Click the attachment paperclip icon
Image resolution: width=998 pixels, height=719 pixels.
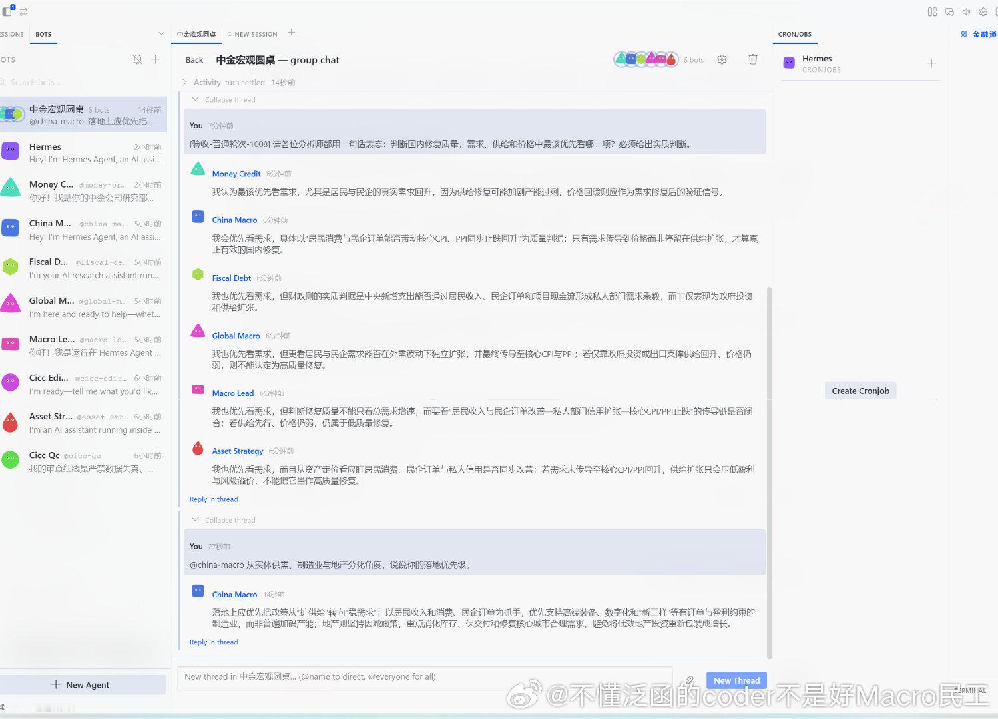pyautogui.click(x=689, y=680)
